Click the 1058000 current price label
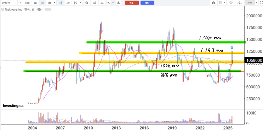The width and height of the screenshot is (263, 130). [254, 60]
